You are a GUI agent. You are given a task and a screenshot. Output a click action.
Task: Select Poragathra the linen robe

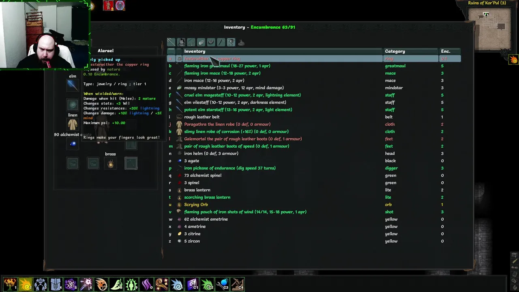pos(314,124)
